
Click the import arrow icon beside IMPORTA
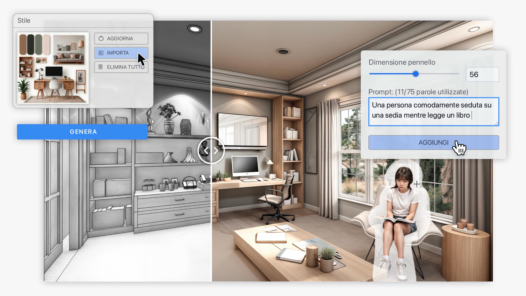click(x=101, y=53)
